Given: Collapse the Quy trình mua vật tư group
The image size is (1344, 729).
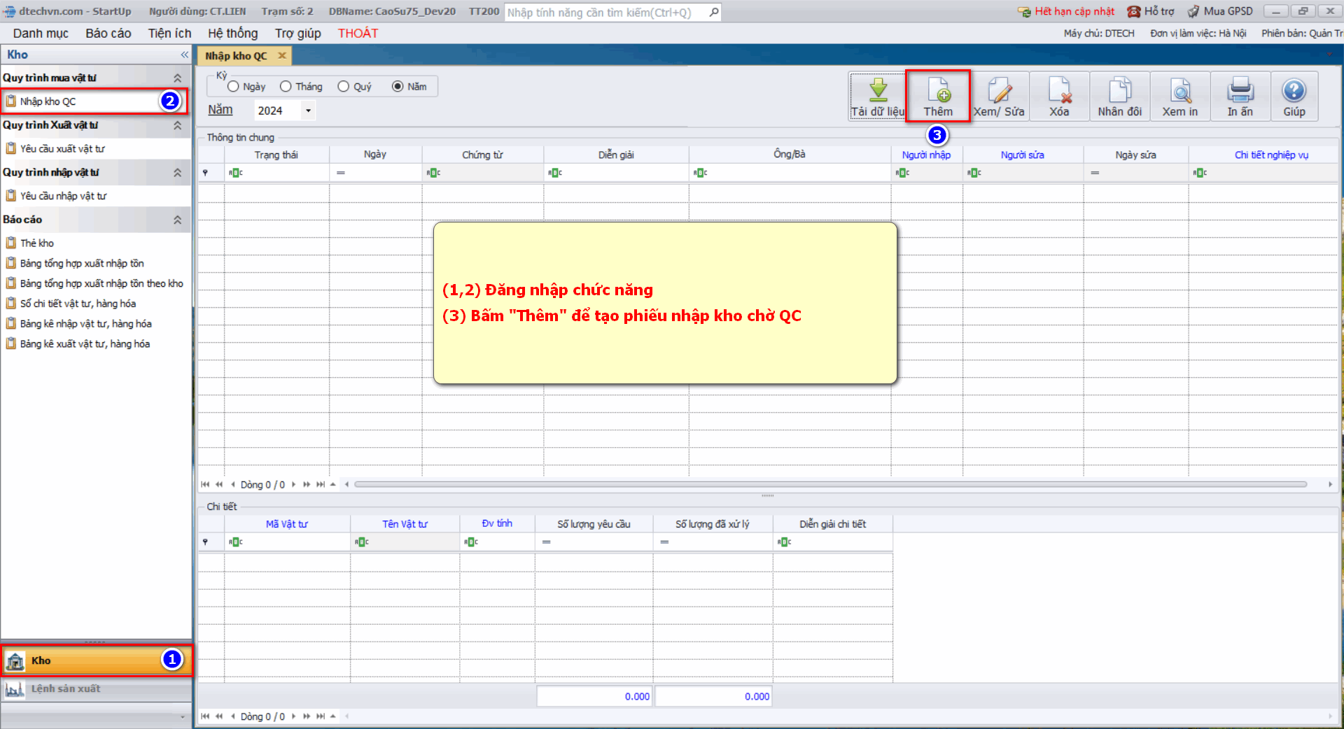Looking at the screenshot, I should pyautogui.click(x=177, y=78).
